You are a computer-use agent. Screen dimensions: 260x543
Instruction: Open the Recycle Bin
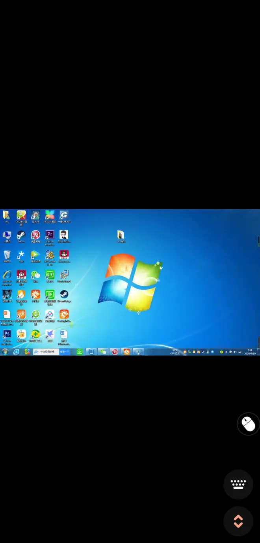click(7, 256)
